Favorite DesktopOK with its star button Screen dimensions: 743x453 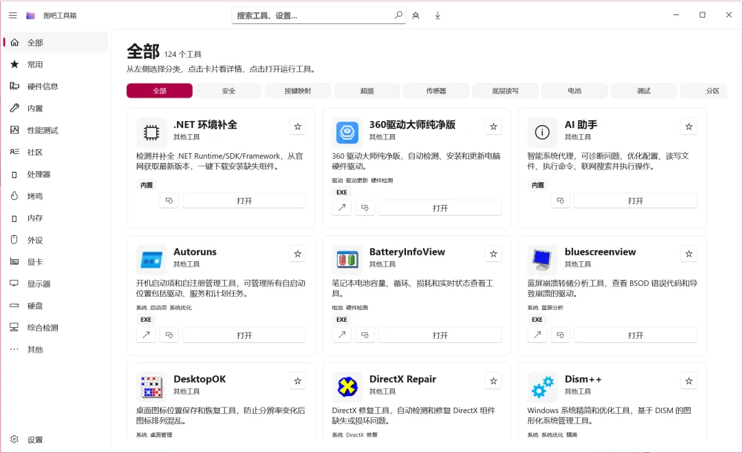(298, 381)
